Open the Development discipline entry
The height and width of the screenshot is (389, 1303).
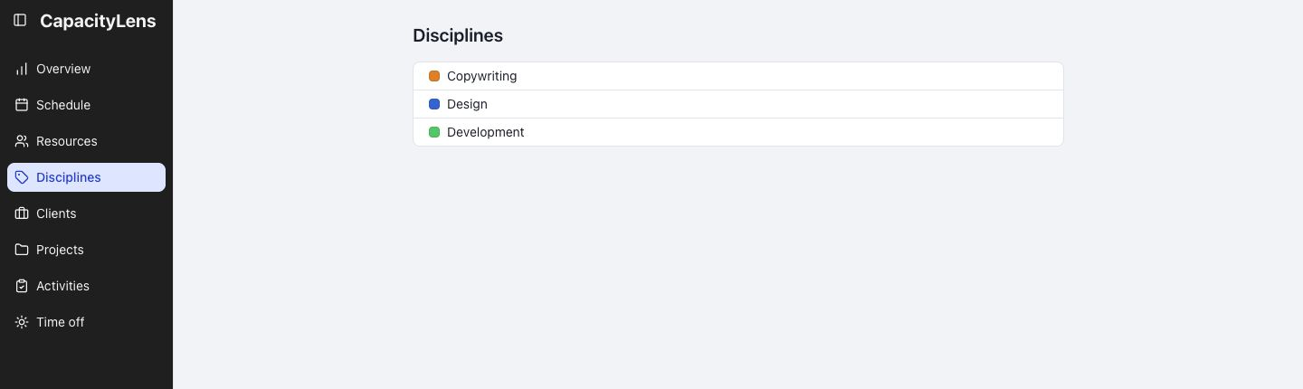click(x=738, y=132)
